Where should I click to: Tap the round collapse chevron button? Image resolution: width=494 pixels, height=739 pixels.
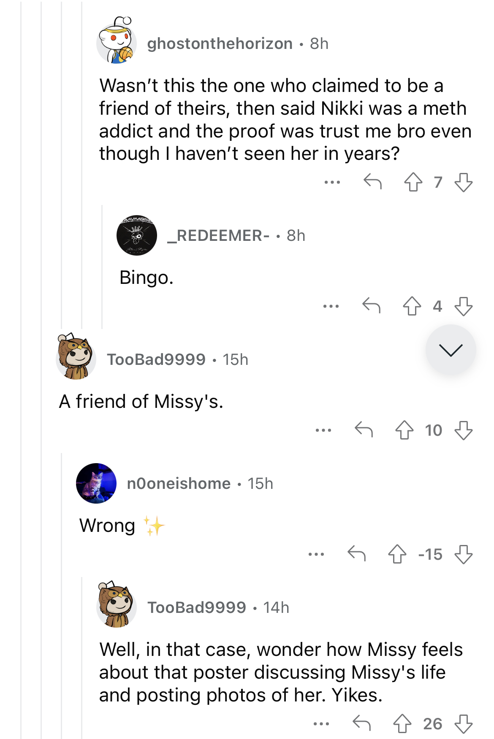tap(451, 350)
